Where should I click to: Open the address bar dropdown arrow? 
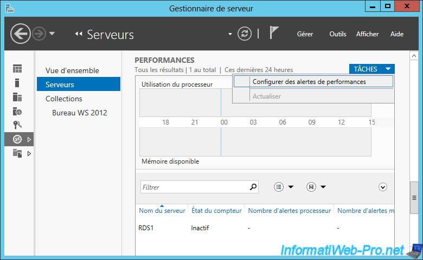tap(230, 34)
